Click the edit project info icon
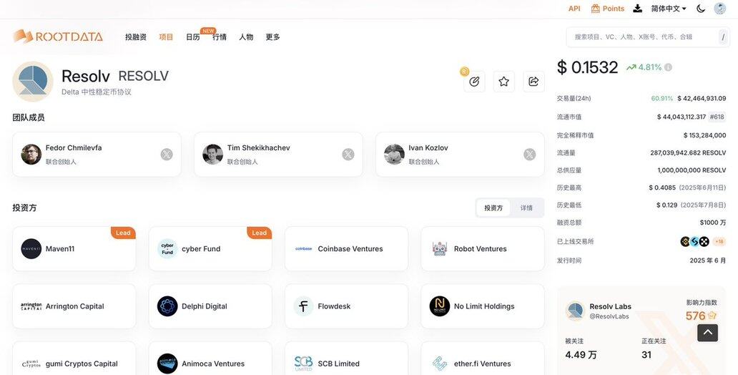The width and height of the screenshot is (738, 375). 474,82
